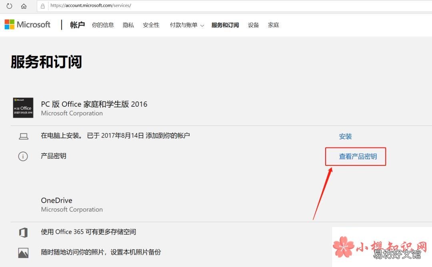The width and height of the screenshot is (432, 267).
Task: Click the 安装 link
Action: (345, 137)
